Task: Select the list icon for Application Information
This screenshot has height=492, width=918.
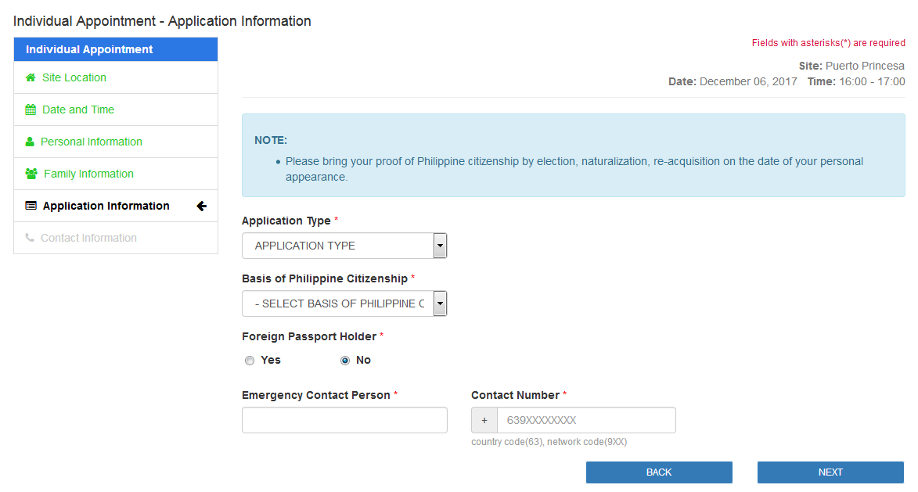Action: coord(30,206)
